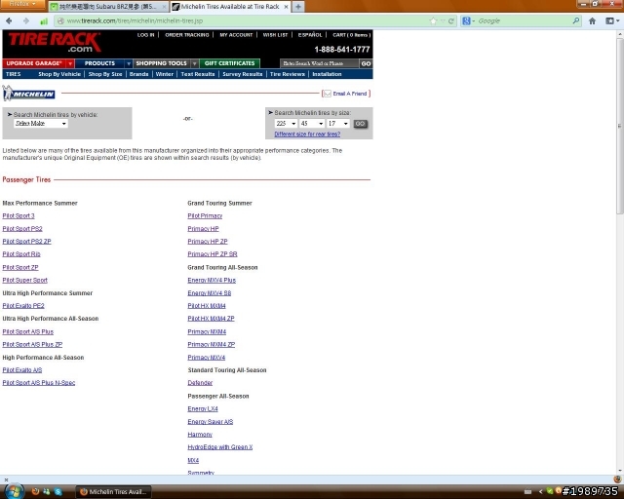This screenshot has height=499, width=624.
Task: Open Brands in nav bar
Action: pos(138,74)
